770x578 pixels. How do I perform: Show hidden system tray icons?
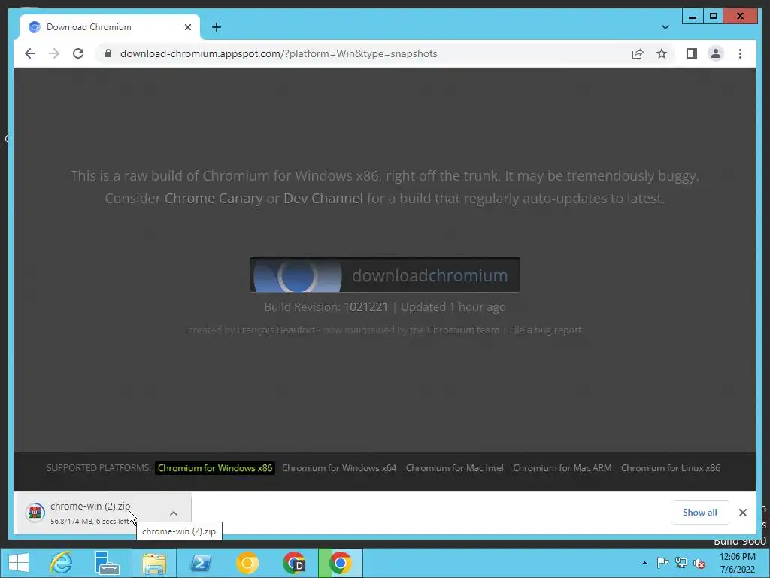[x=644, y=563]
